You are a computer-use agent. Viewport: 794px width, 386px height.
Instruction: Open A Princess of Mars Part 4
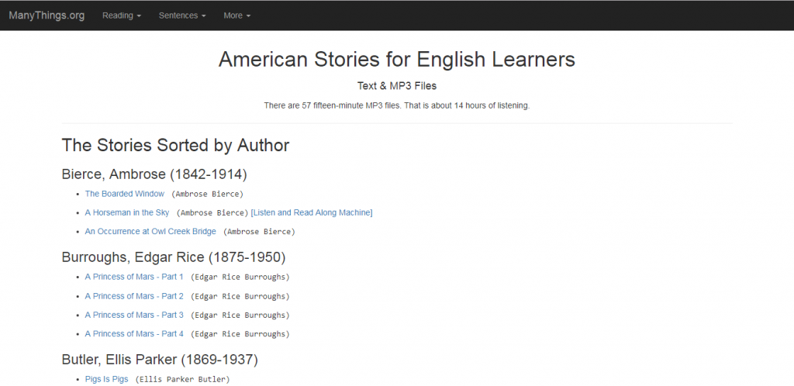coord(134,333)
